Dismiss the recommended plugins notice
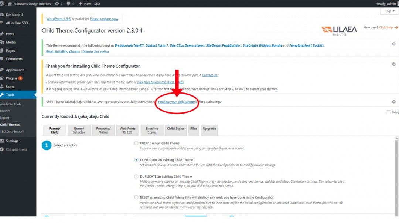Screen dimensions: 399x223 [x=394, y=44]
